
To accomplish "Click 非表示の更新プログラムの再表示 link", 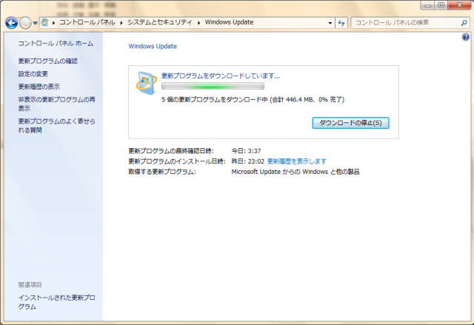I will click(x=56, y=104).
